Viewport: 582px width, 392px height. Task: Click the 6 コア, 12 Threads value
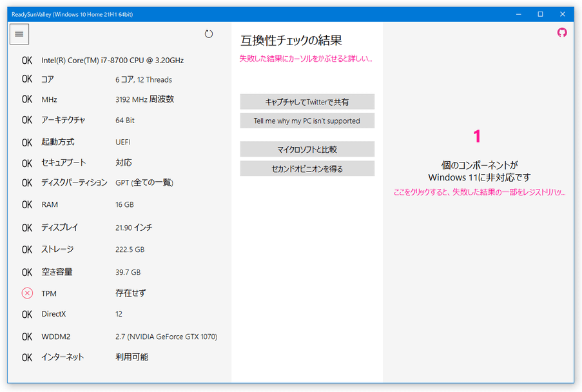[x=144, y=79]
